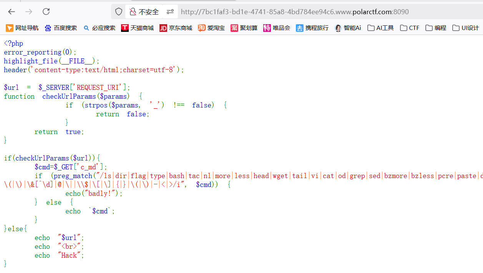483x273 pixels.
Task: Click the preg_match blacklist regex line
Action: [x=259, y=176]
